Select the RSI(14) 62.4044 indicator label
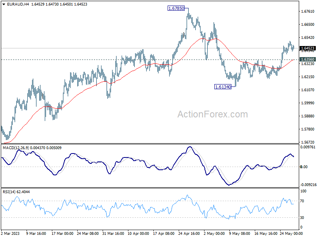The image size is (317, 238). (x=16, y=192)
